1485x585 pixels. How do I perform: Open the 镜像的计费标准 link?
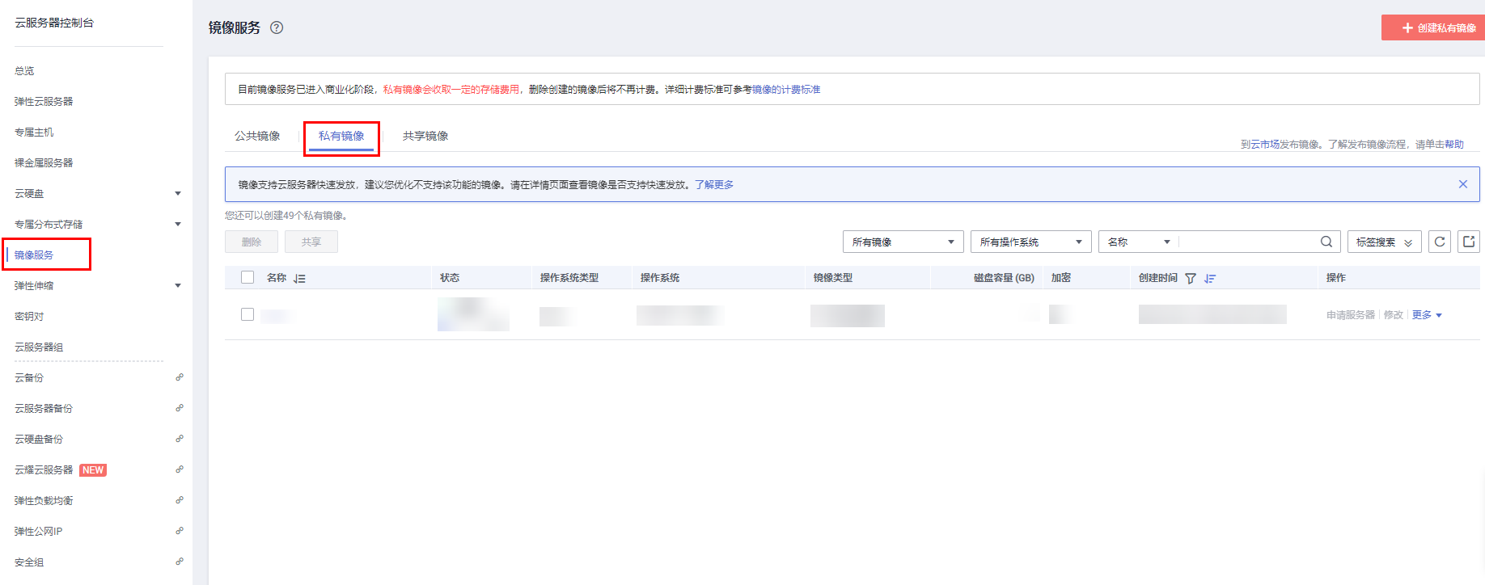786,90
